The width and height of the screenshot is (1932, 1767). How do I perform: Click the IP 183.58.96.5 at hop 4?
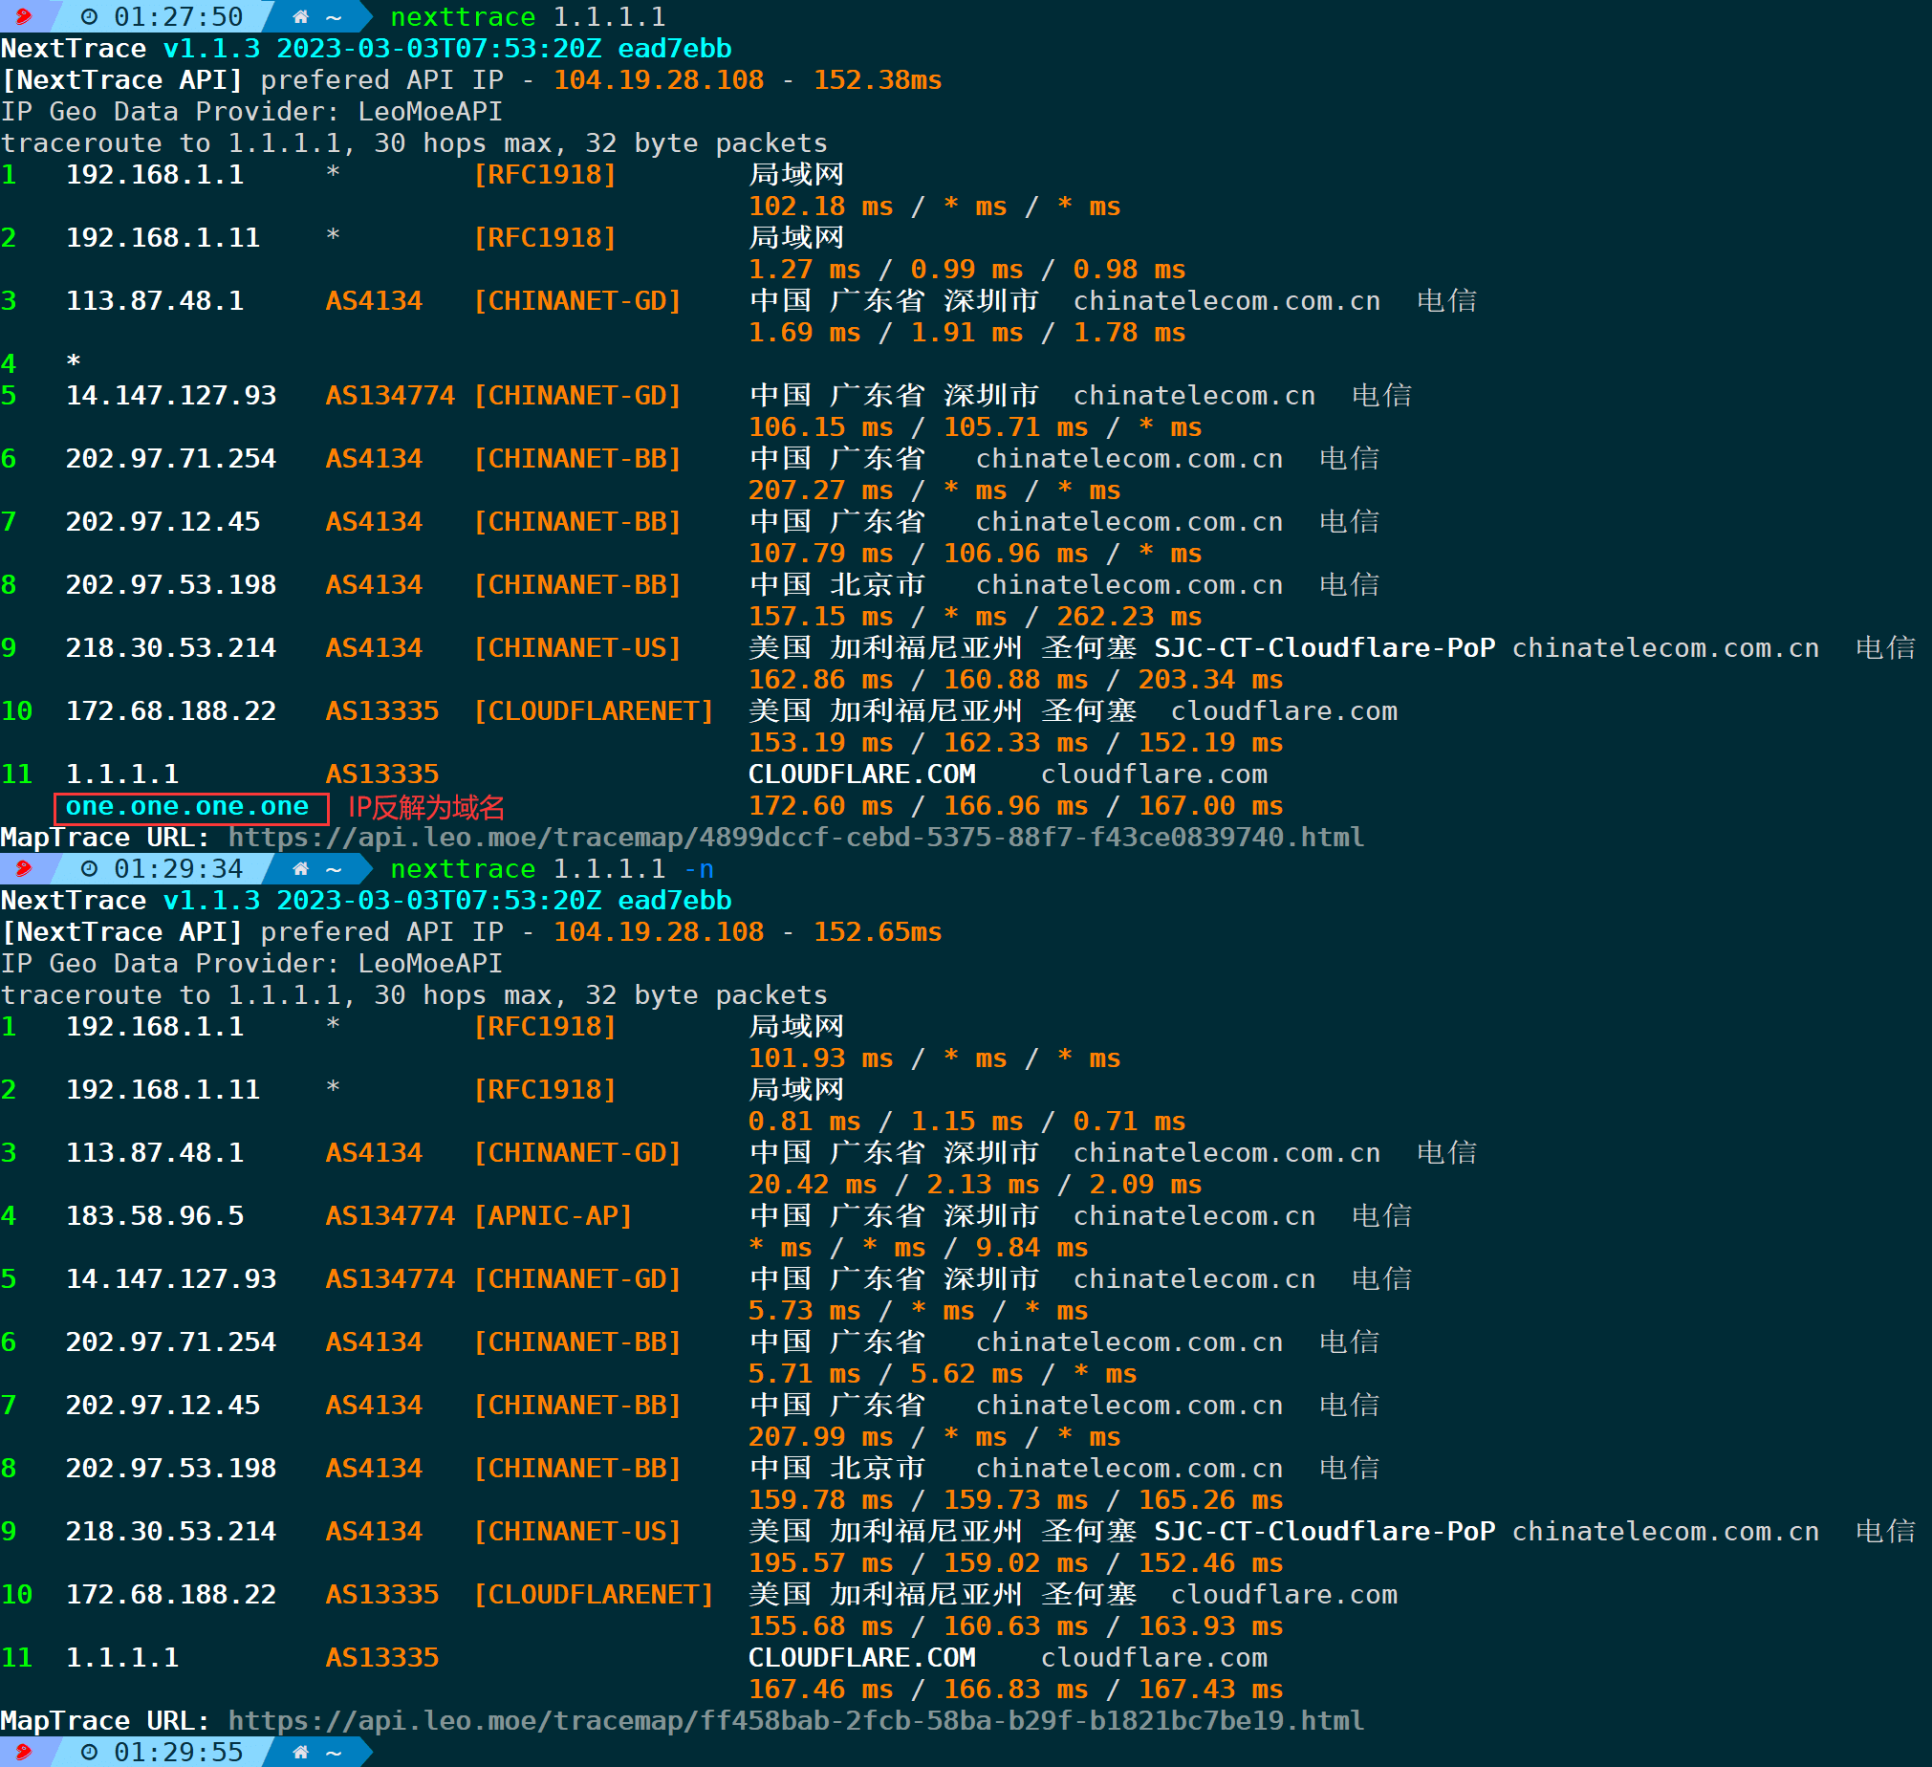(154, 1215)
